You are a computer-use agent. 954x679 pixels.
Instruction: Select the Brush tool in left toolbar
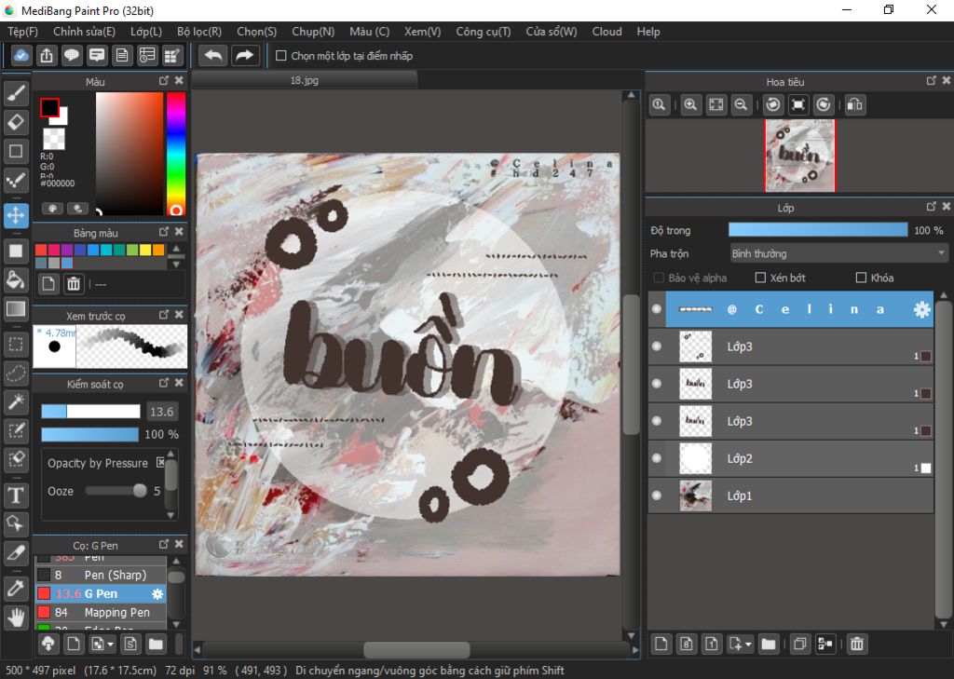16,93
